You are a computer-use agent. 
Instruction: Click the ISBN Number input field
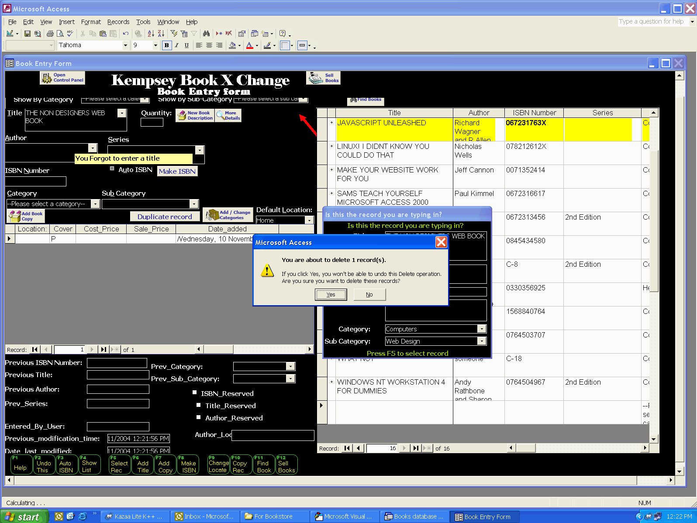36,181
